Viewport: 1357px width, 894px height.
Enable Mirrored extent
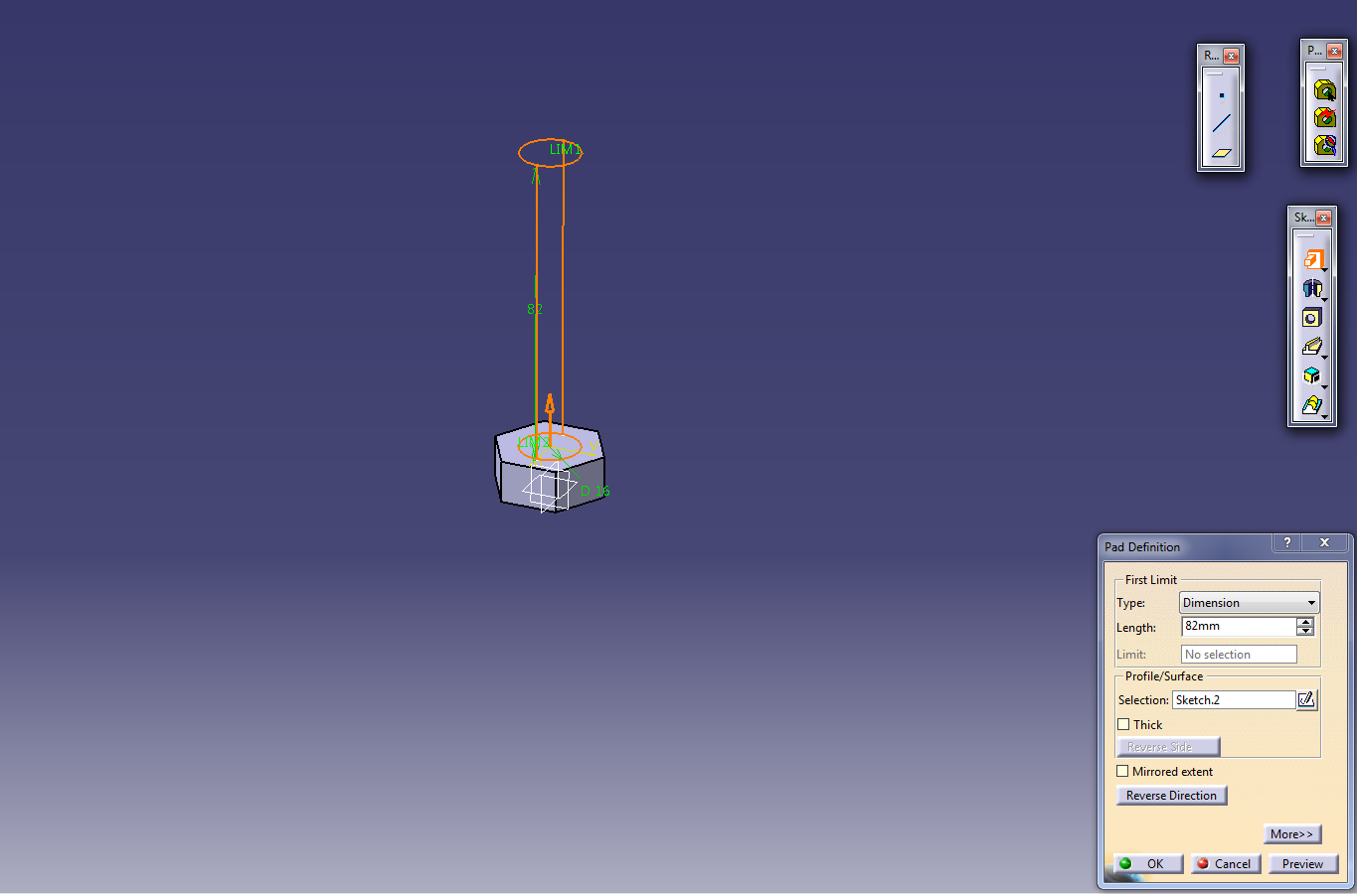coord(1122,771)
